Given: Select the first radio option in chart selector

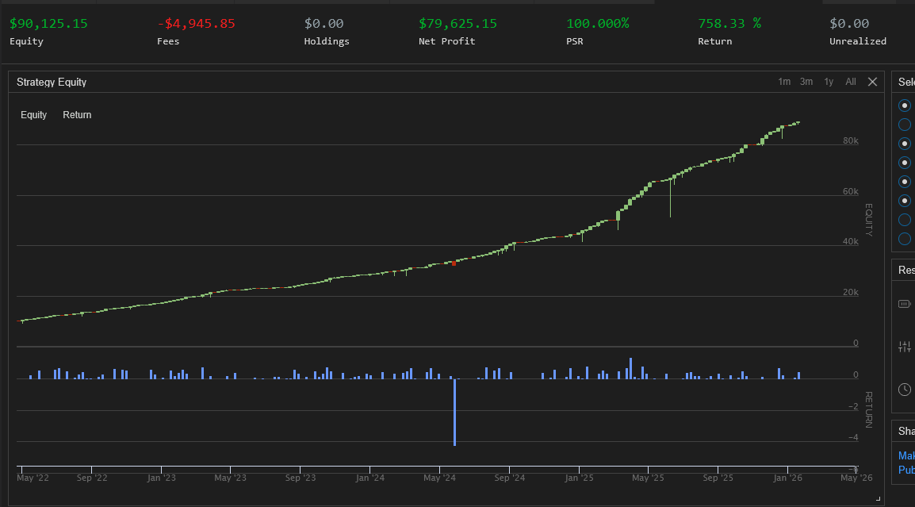Looking at the screenshot, I should (x=905, y=106).
